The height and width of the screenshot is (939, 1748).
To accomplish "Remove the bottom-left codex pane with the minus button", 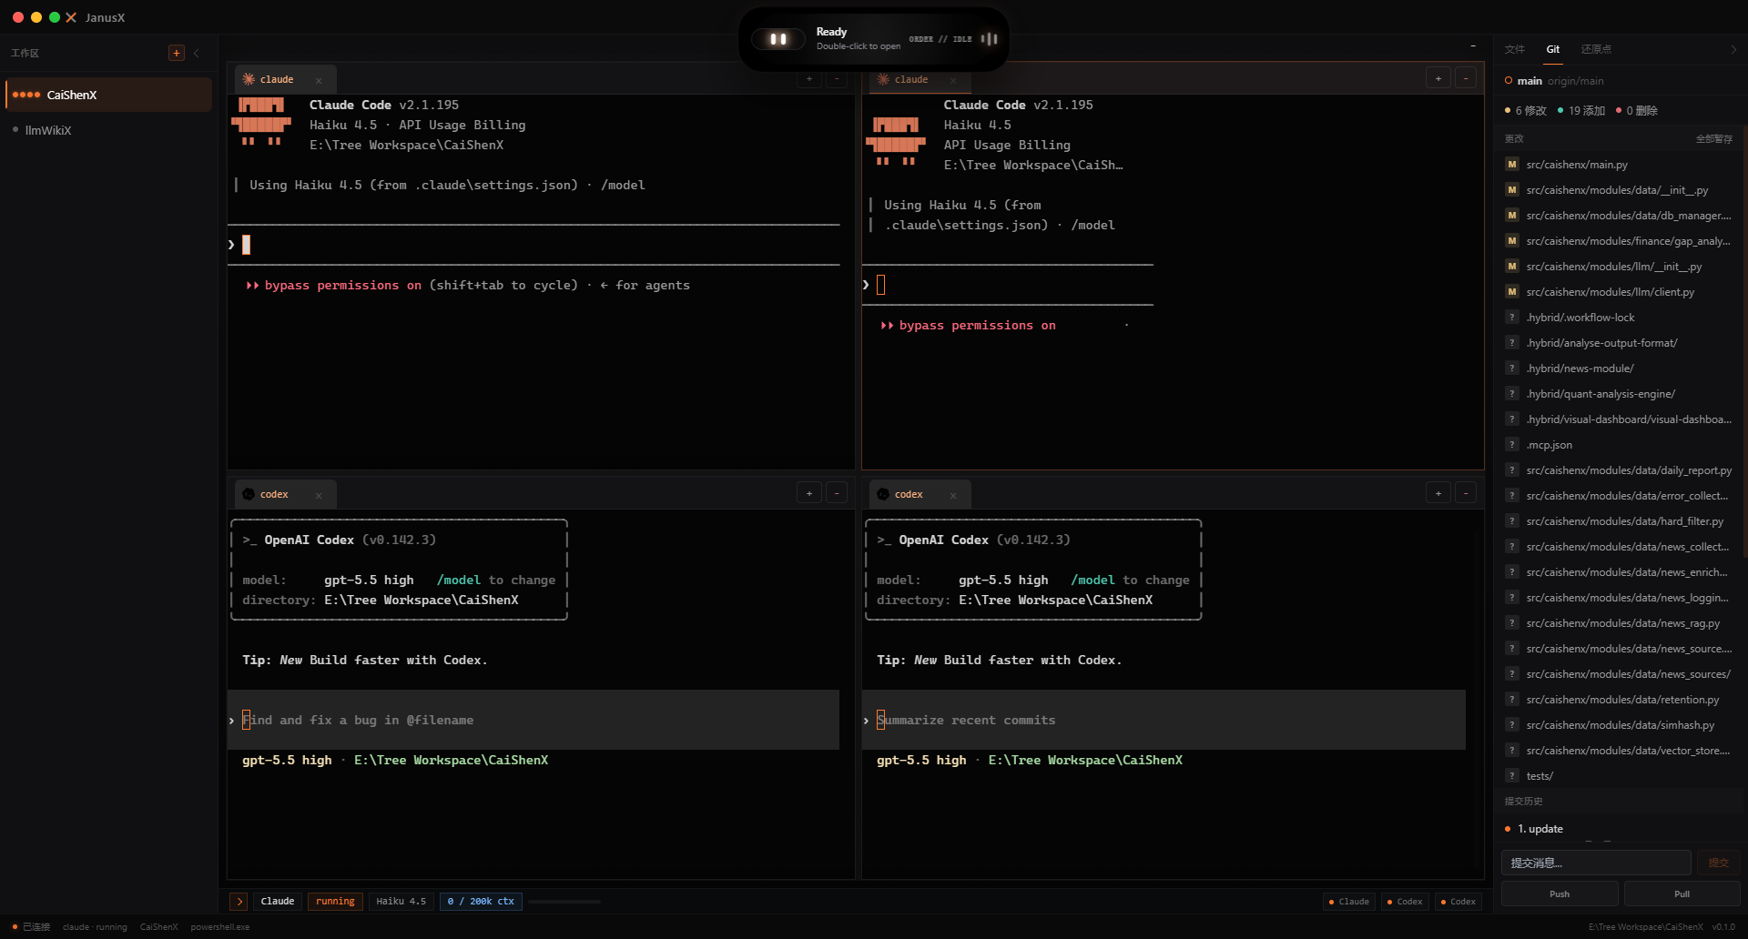I will click(x=837, y=493).
